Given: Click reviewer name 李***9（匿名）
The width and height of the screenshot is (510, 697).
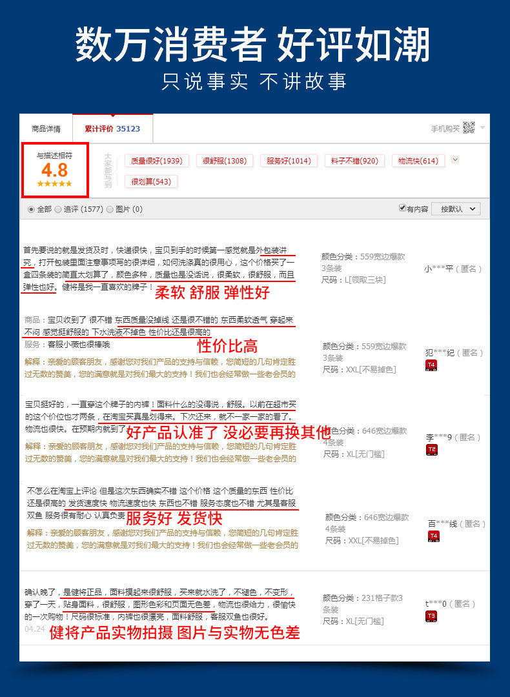Looking at the screenshot, I should [453, 438].
